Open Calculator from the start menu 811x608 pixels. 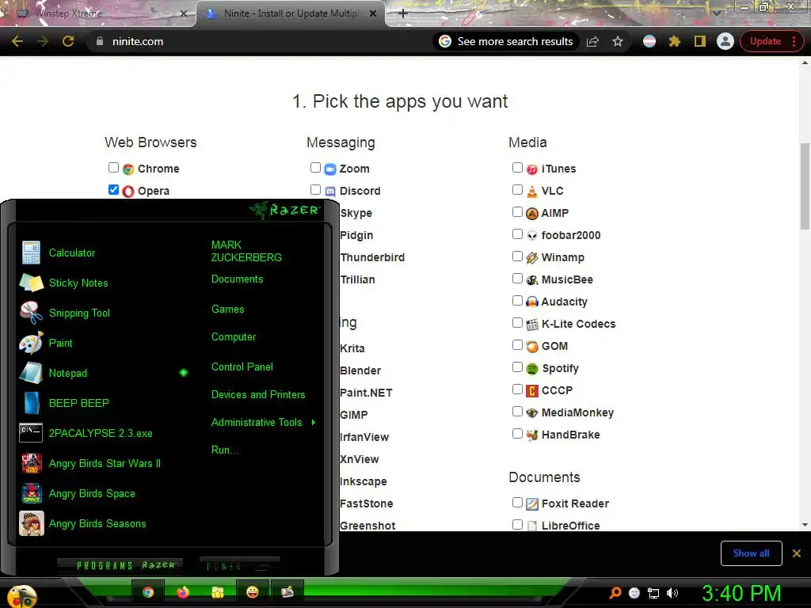(72, 253)
